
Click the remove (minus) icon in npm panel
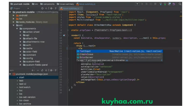38,70
